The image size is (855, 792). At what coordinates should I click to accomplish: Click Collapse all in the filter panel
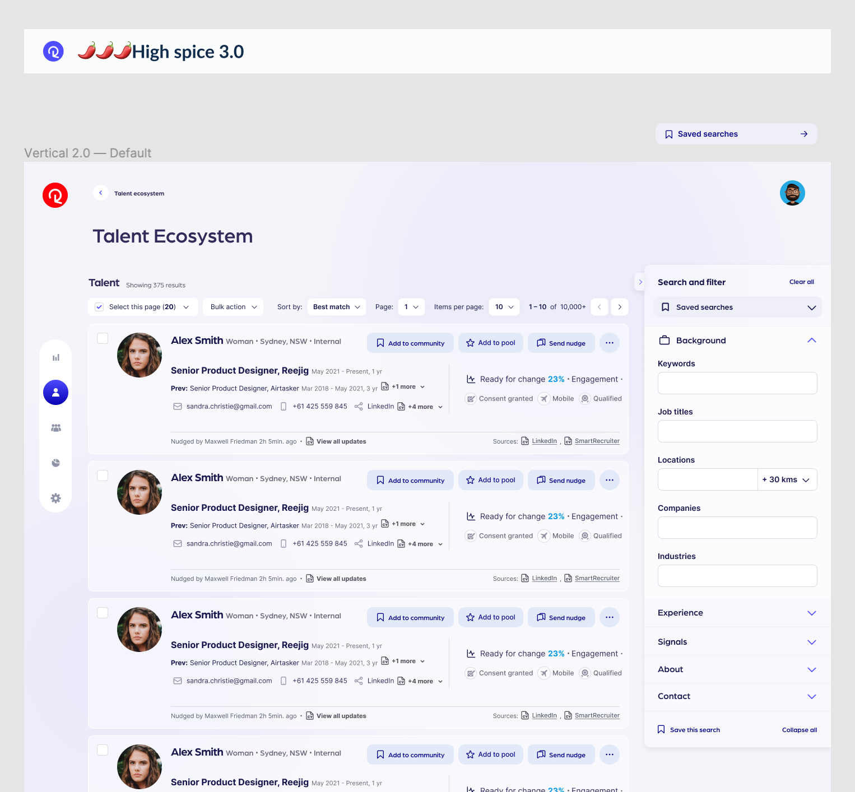click(800, 730)
